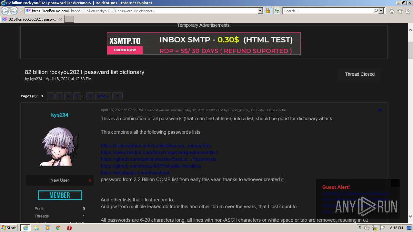Click the Thread Closed button

(x=360, y=74)
